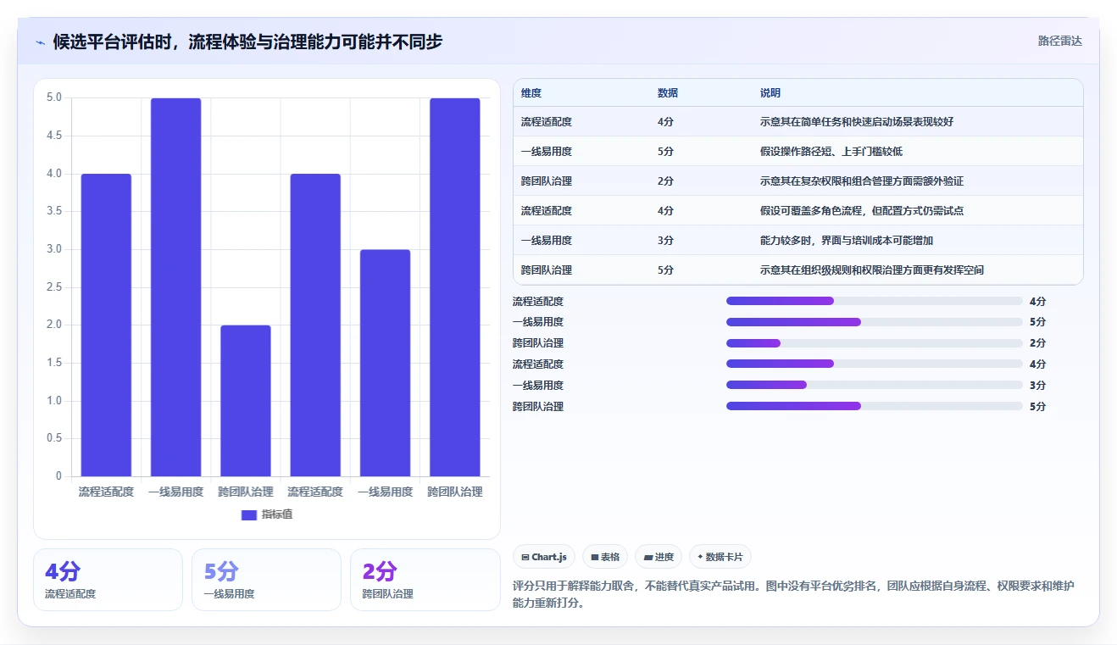Click the 2.5 y-axis label on the chart

54,287
